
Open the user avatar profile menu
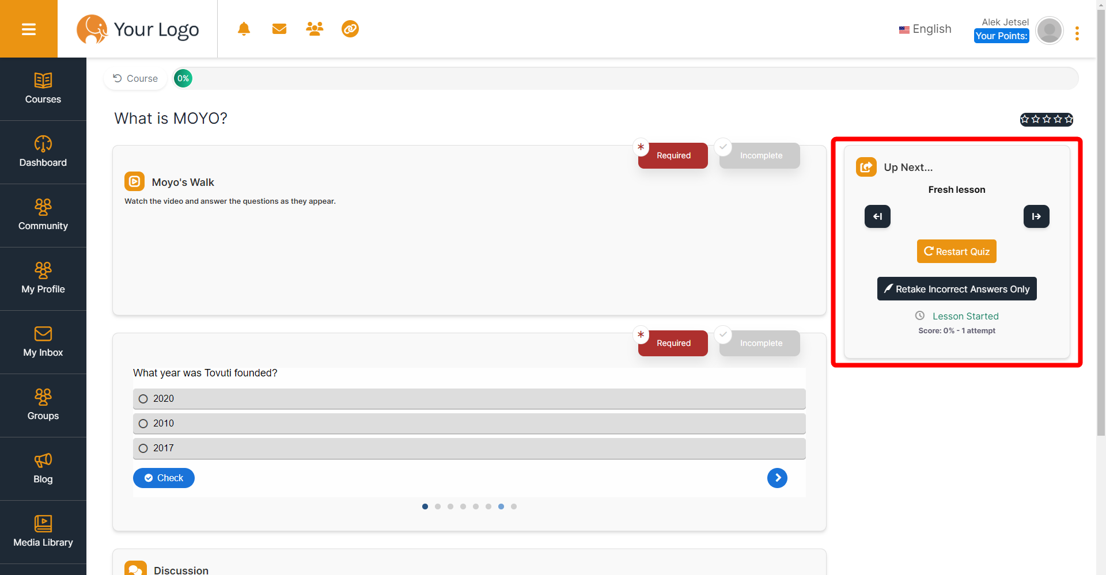[1049, 31]
